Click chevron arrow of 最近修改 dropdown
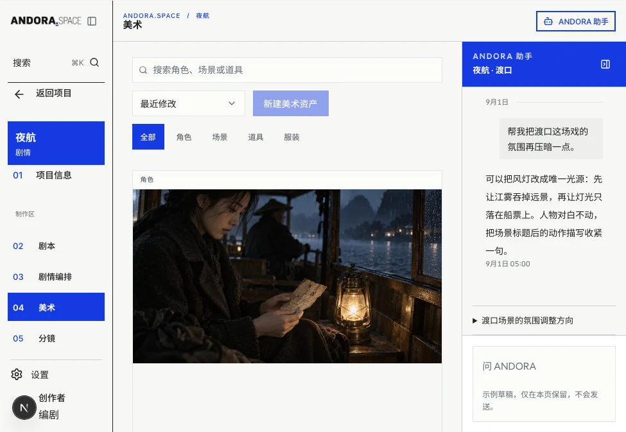 click(x=232, y=103)
